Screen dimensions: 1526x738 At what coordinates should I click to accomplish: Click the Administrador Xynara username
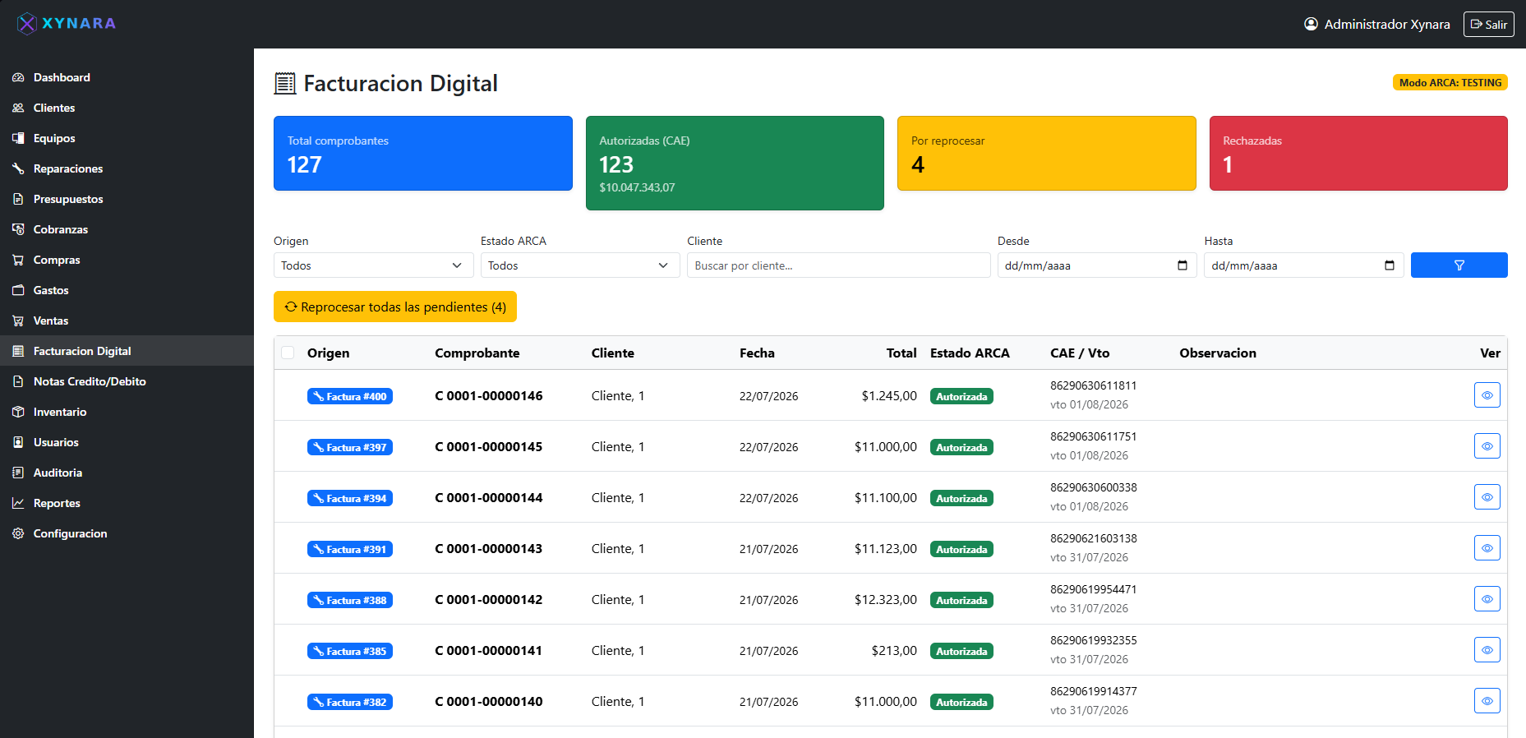pos(1387,24)
